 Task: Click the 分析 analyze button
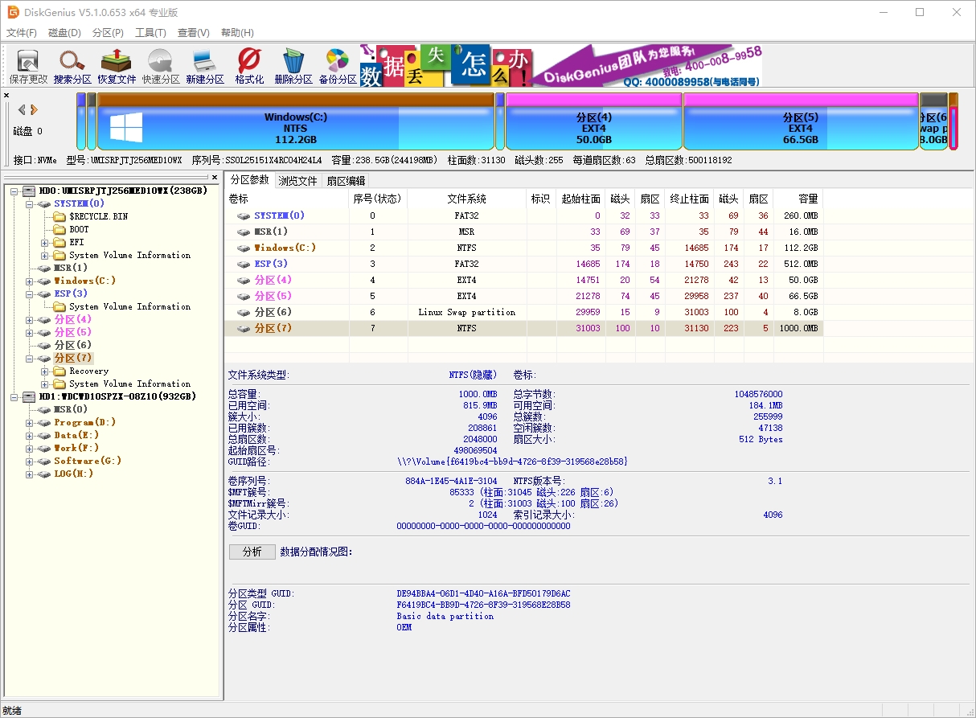pos(252,552)
